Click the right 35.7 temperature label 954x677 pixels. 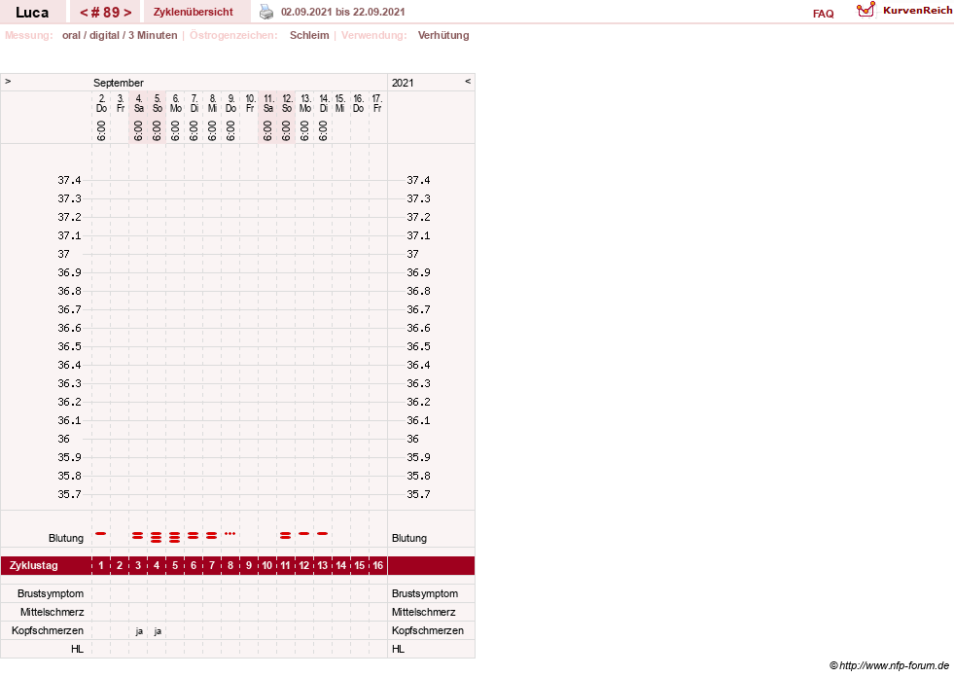click(418, 494)
